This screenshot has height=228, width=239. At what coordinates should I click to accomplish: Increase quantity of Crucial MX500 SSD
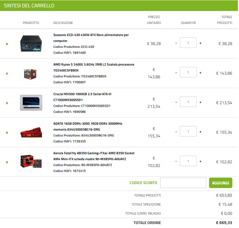[200, 102]
